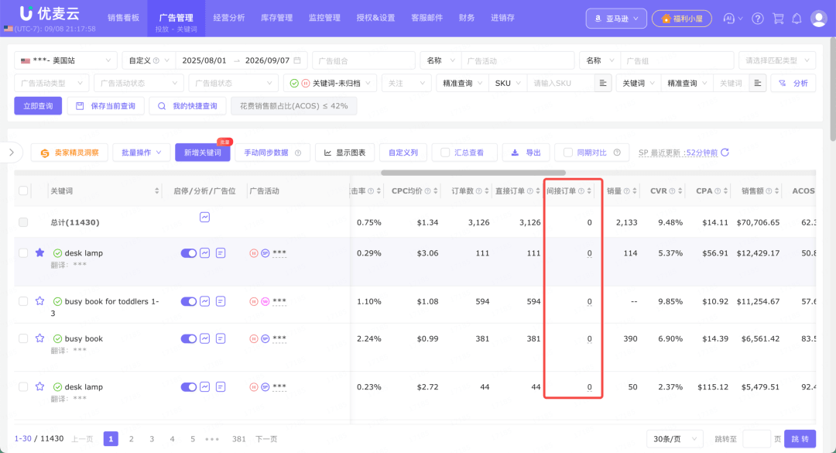
Task: Open the 关注 dropdown
Action: click(x=406, y=83)
